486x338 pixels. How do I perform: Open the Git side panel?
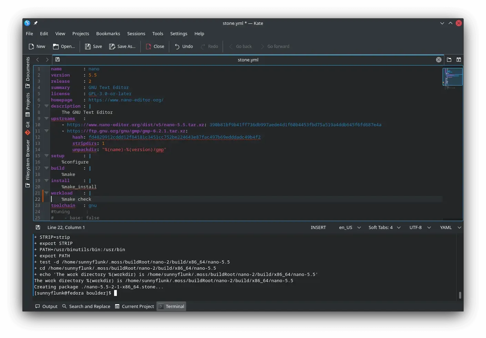pos(28,128)
